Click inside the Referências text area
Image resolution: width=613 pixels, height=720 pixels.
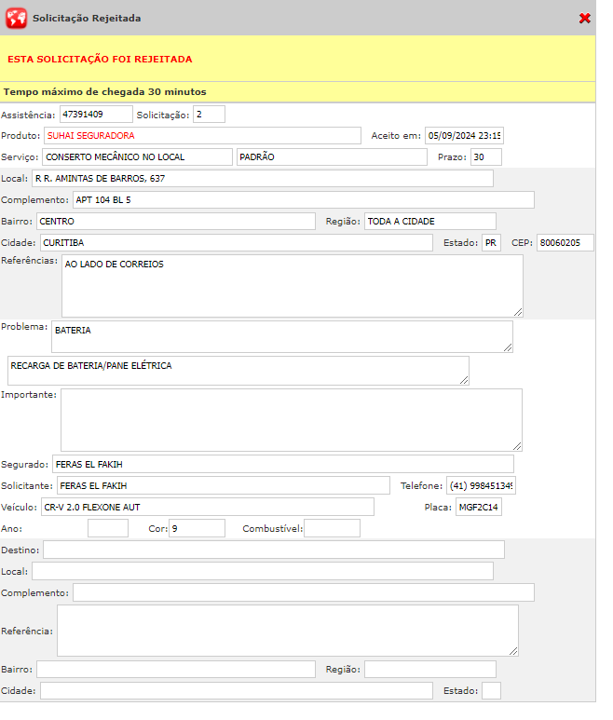pyautogui.click(x=292, y=286)
